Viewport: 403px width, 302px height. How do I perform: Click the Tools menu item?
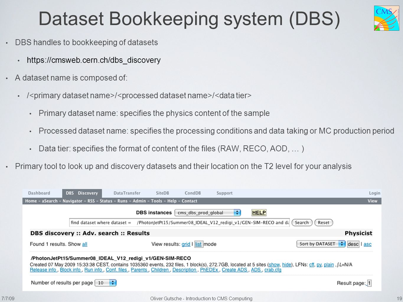pos(156,201)
